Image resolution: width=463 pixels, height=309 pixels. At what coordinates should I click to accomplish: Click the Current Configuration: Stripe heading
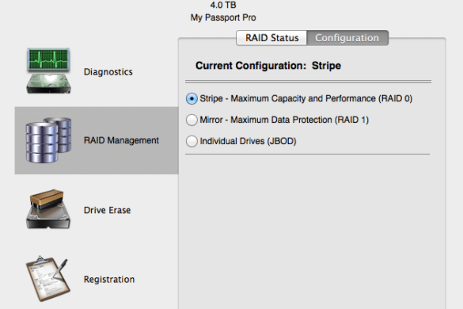268,65
